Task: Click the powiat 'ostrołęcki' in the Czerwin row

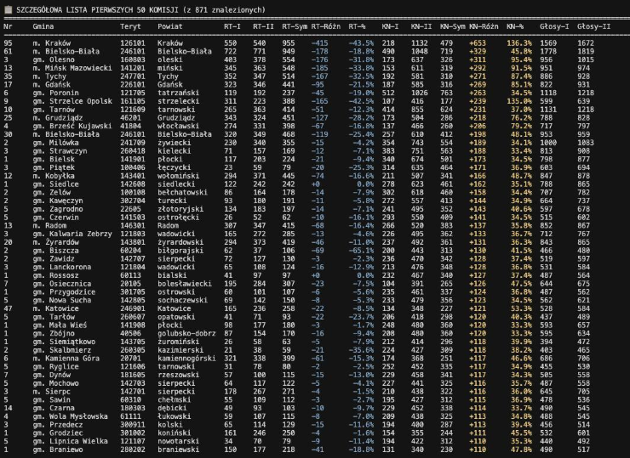Action: pyautogui.click(x=179, y=218)
